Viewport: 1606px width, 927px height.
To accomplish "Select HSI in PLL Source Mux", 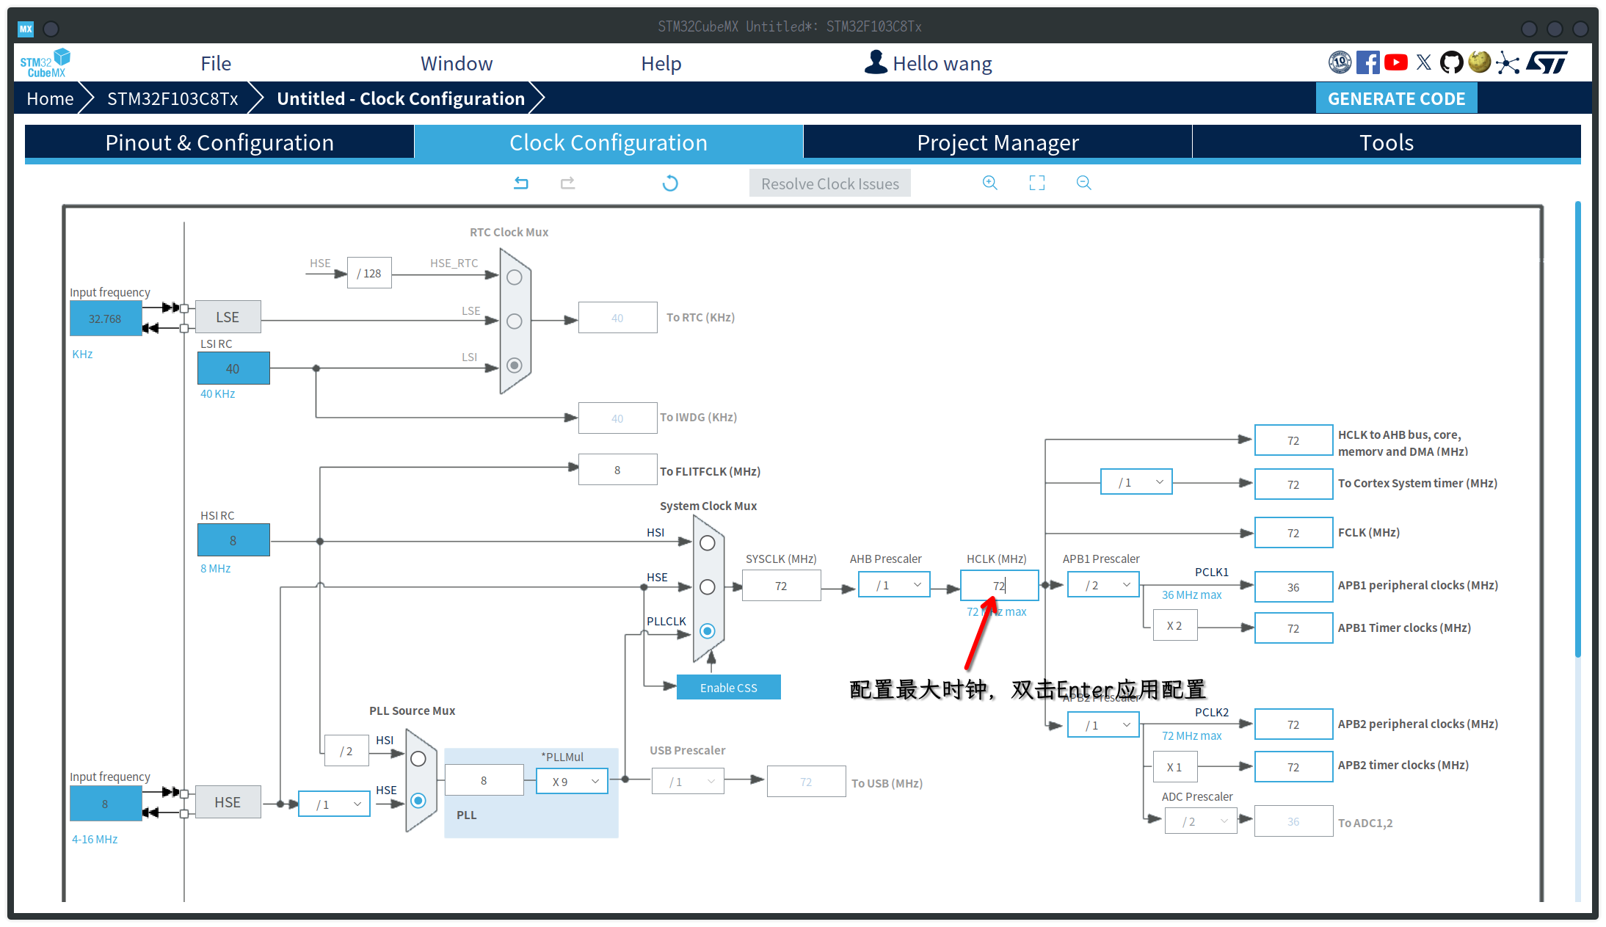I will [418, 759].
